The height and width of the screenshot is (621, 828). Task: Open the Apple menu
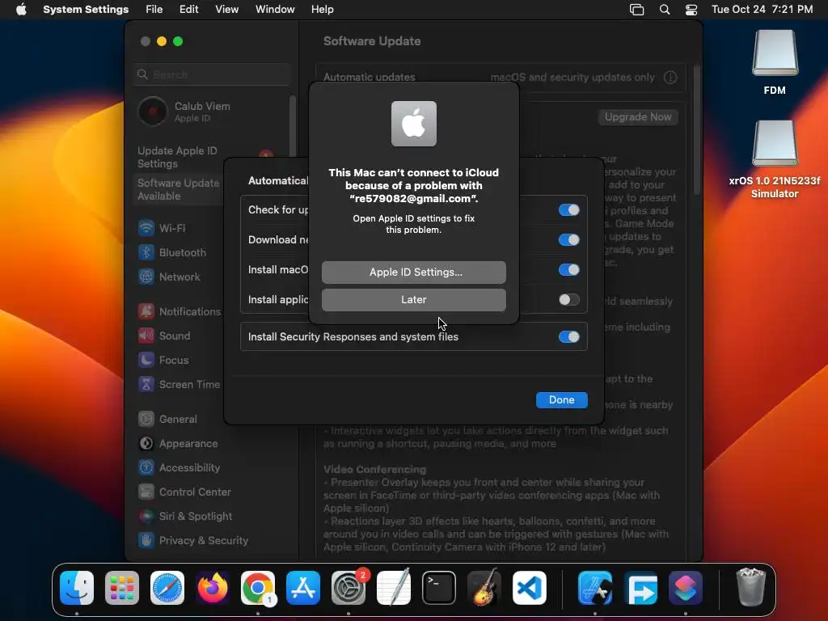click(x=21, y=10)
